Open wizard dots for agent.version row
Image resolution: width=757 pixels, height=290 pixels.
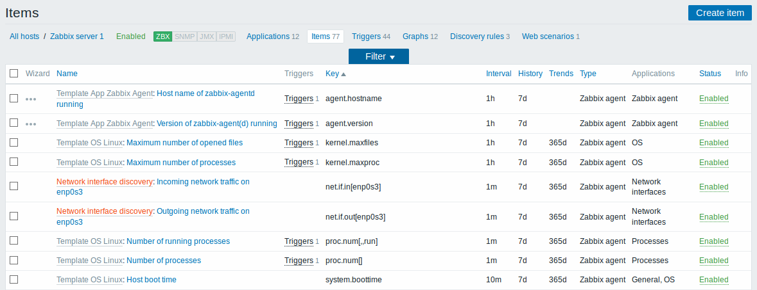31,124
